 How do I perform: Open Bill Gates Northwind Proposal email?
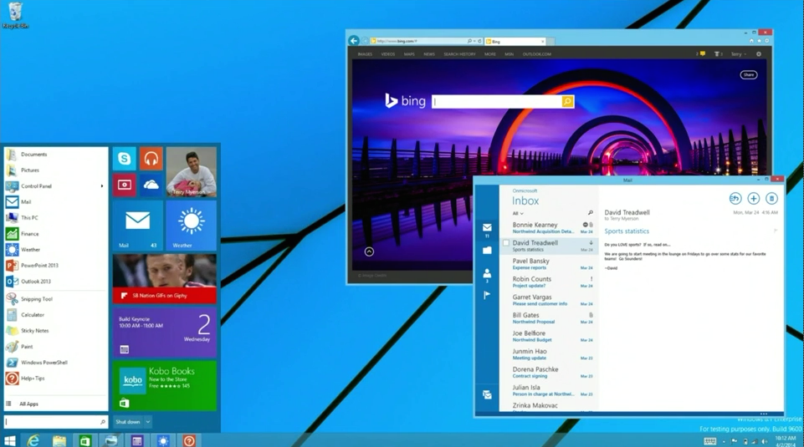coord(549,318)
